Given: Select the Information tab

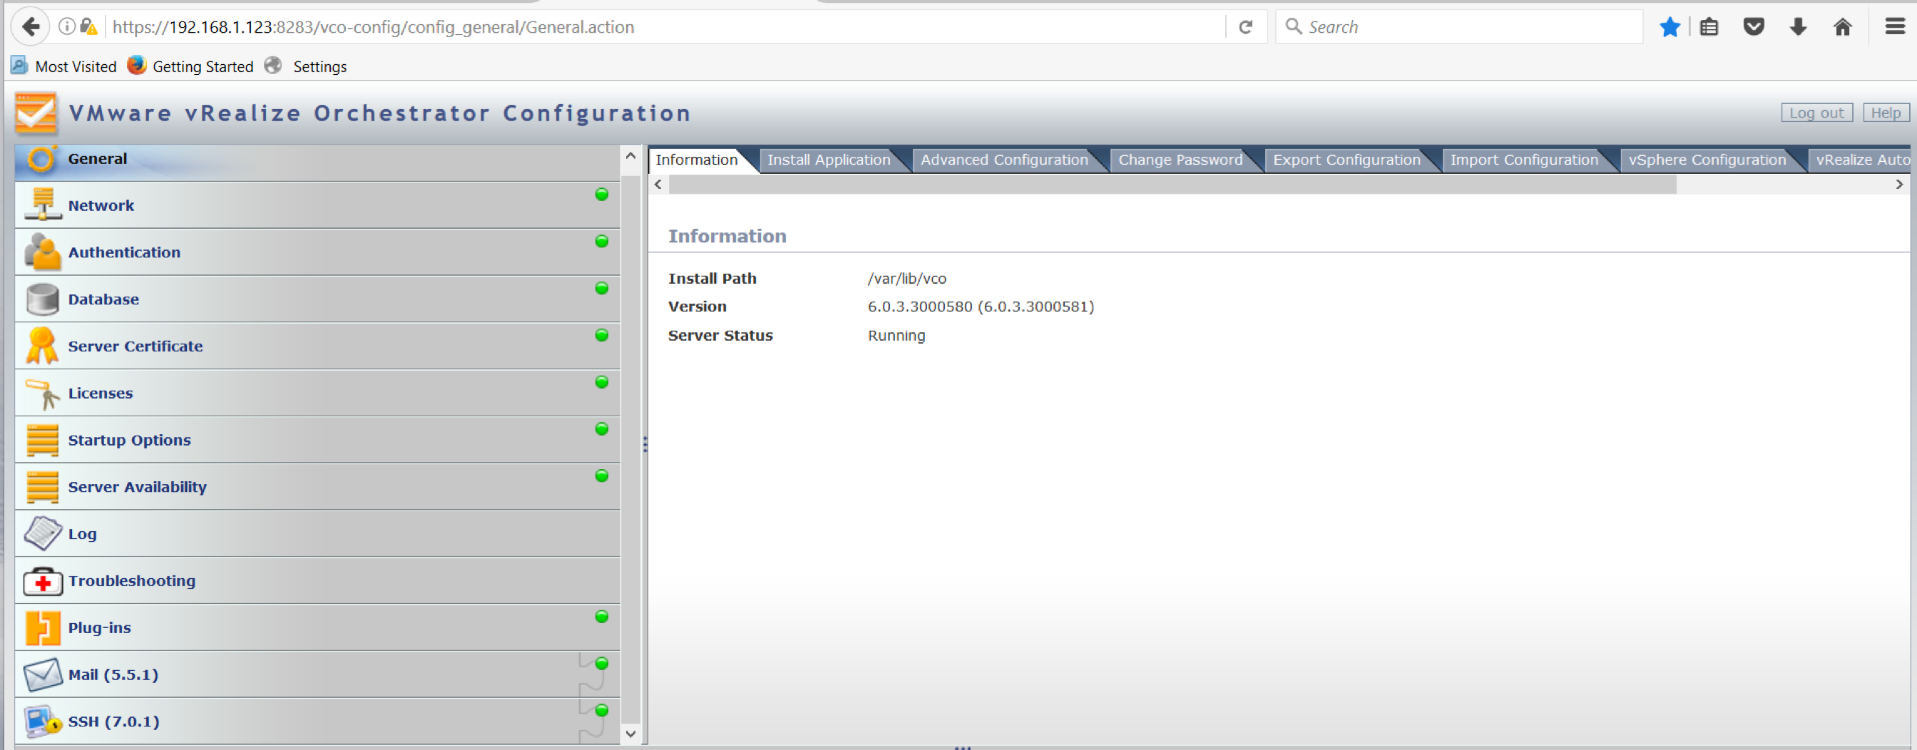Looking at the screenshot, I should (x=697, y=160).
